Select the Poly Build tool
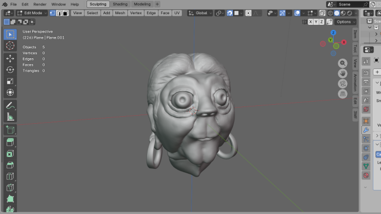The height and width of the screenshot is (214, 381). click(10, 199)
